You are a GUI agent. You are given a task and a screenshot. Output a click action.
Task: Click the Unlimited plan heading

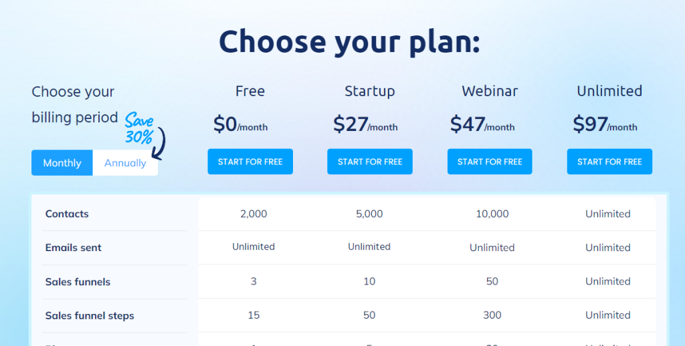(609, 92)
